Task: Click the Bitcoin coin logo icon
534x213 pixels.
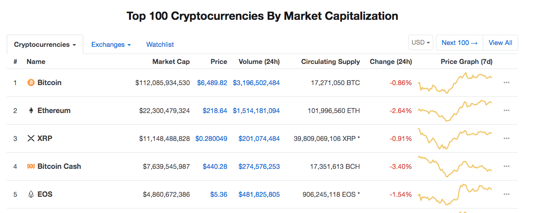Action: 31,82
